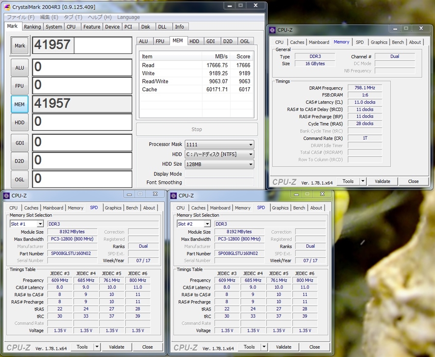Viewport: 435px width, 357px height.
Task: Start the GDI benchmark button
Action: click(x=20, y=143)
